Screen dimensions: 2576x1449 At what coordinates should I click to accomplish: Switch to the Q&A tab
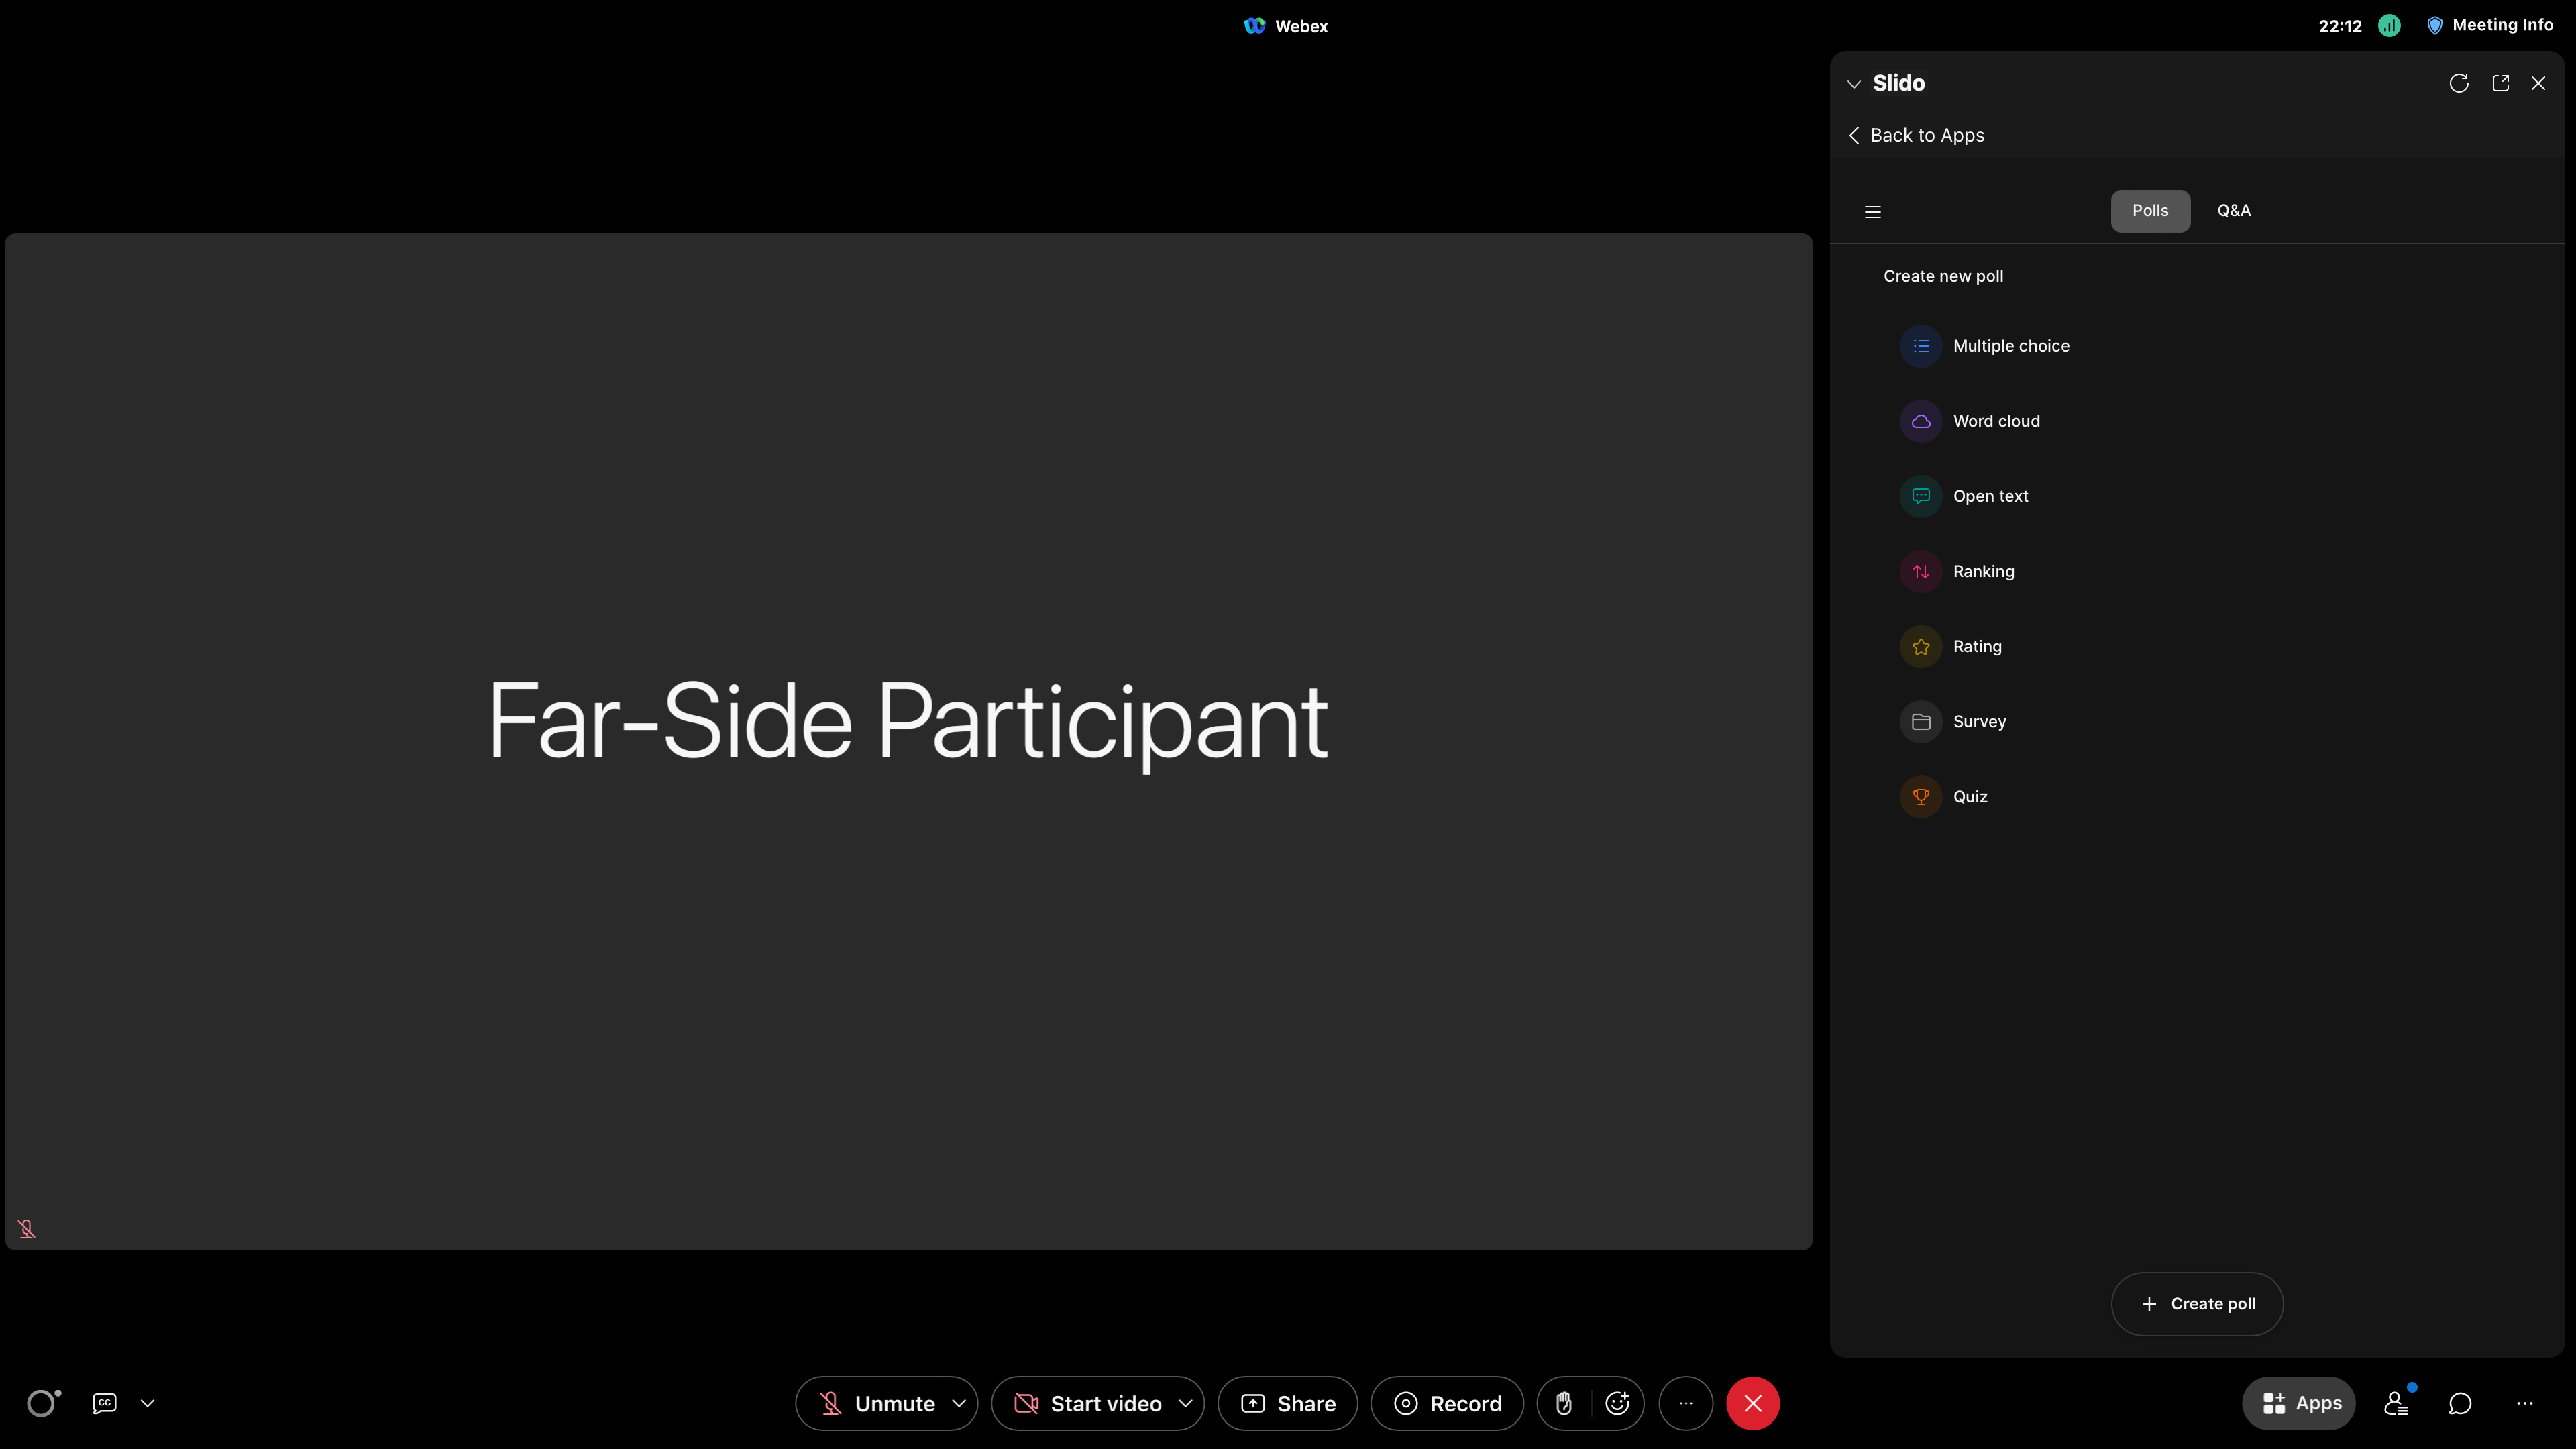click(x=2233, y=210)
